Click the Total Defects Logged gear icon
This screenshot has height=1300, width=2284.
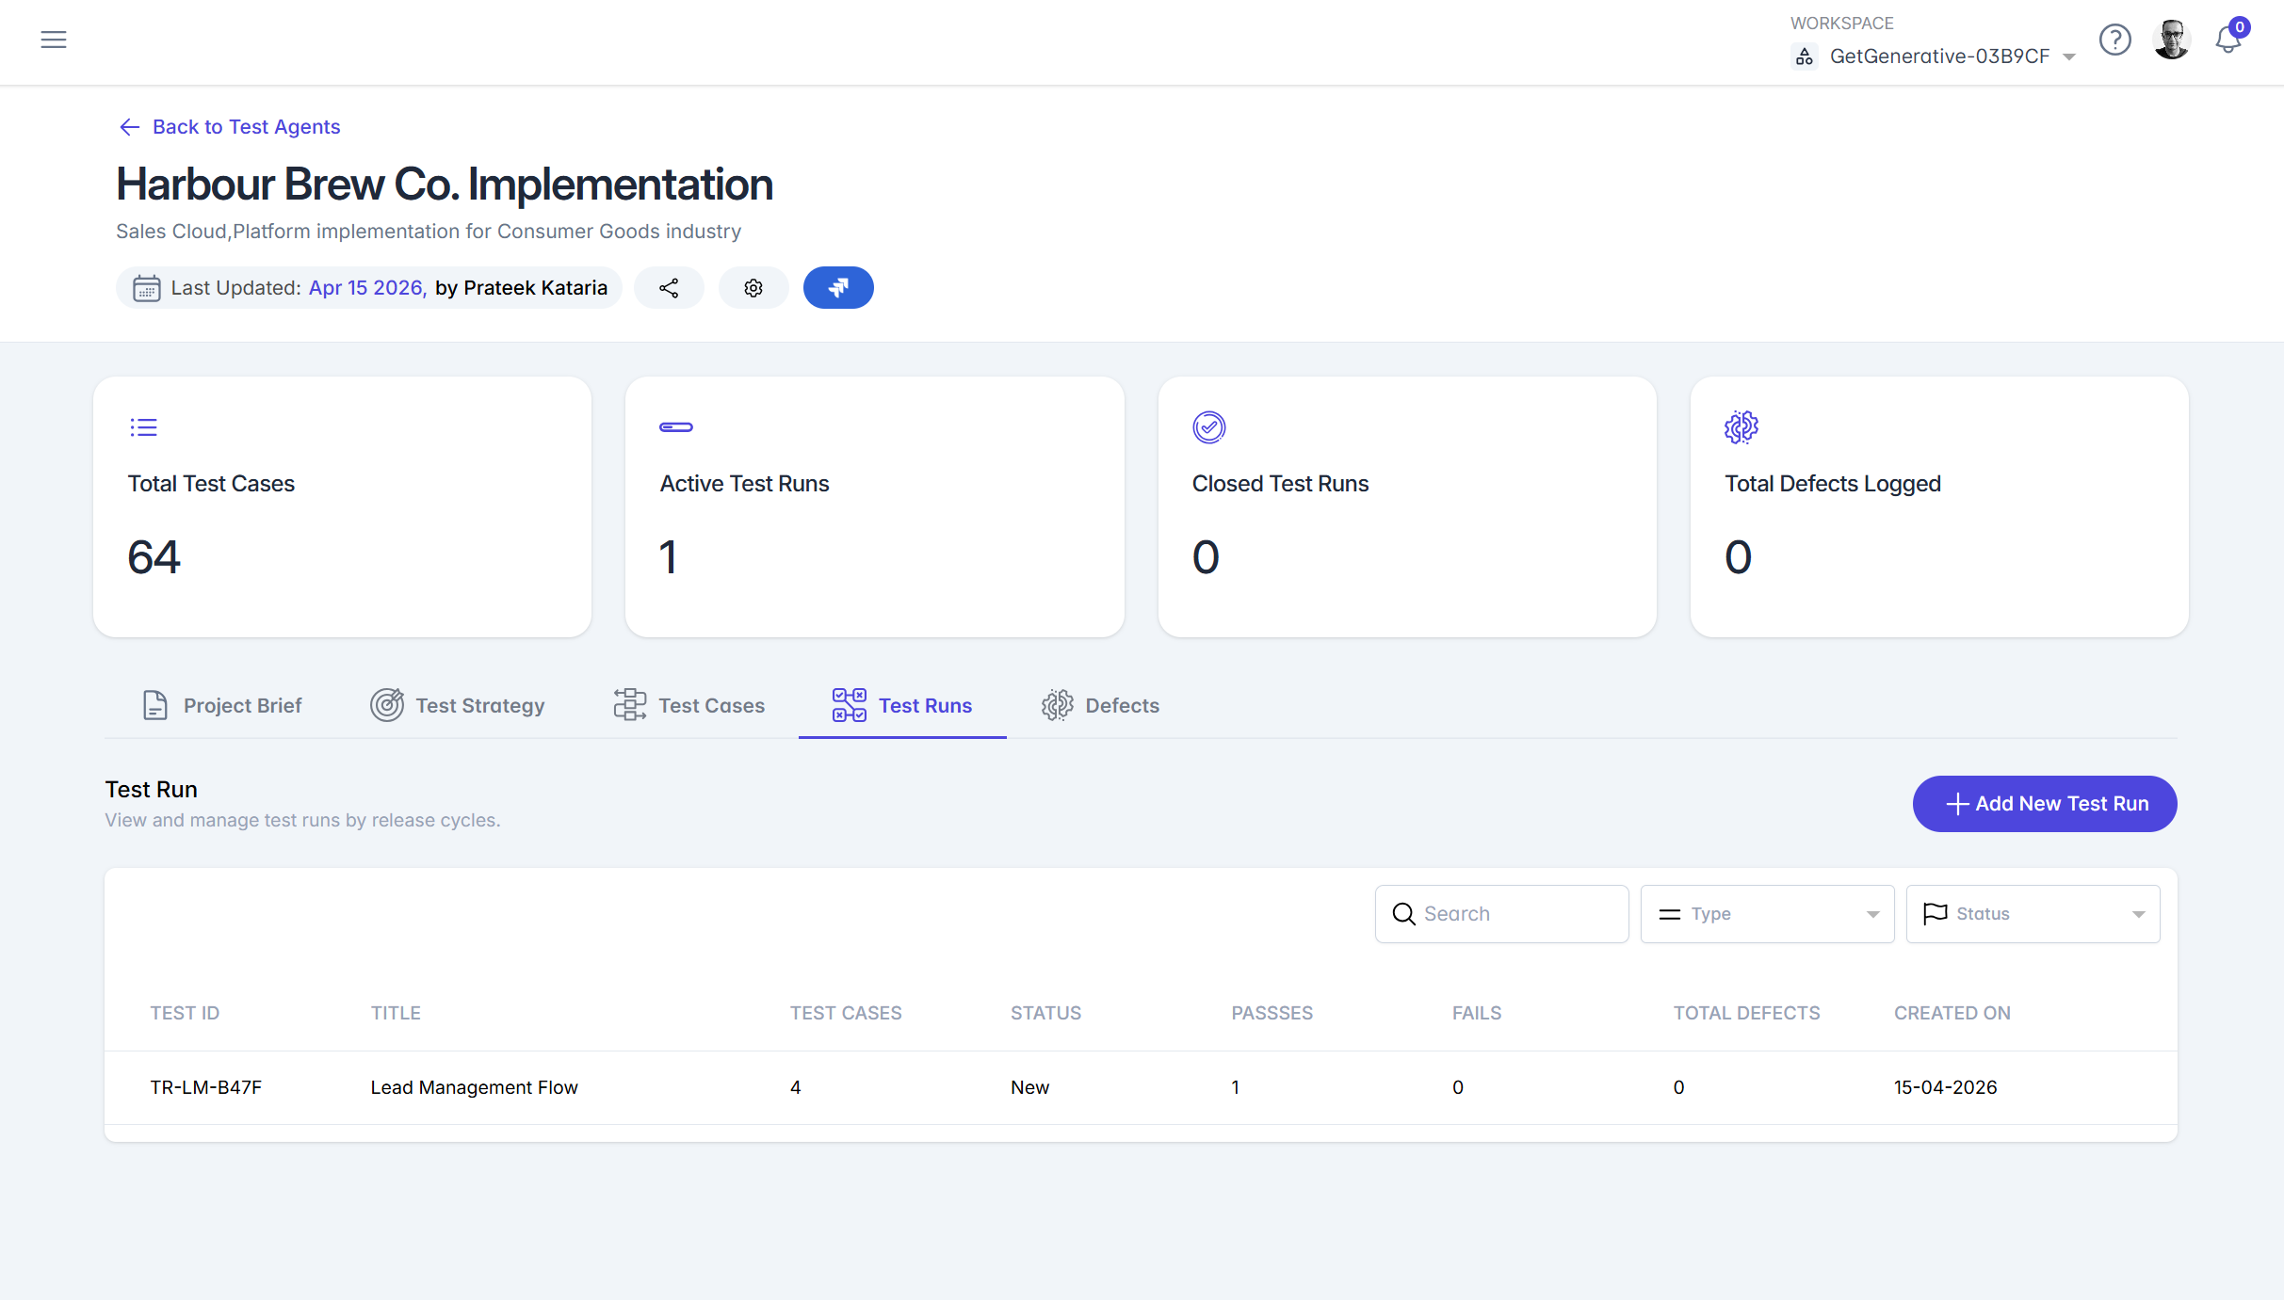[1741, 427]
